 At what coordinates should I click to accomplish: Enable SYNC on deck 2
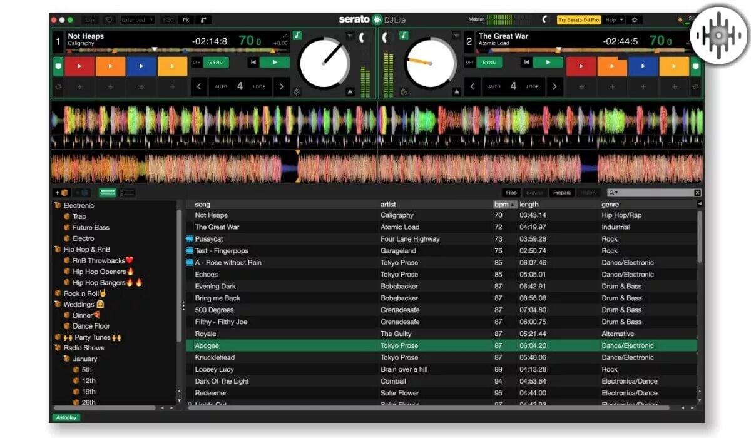(489, 63)
